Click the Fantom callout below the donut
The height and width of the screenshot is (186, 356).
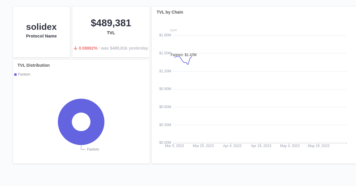tap(93, 149)
